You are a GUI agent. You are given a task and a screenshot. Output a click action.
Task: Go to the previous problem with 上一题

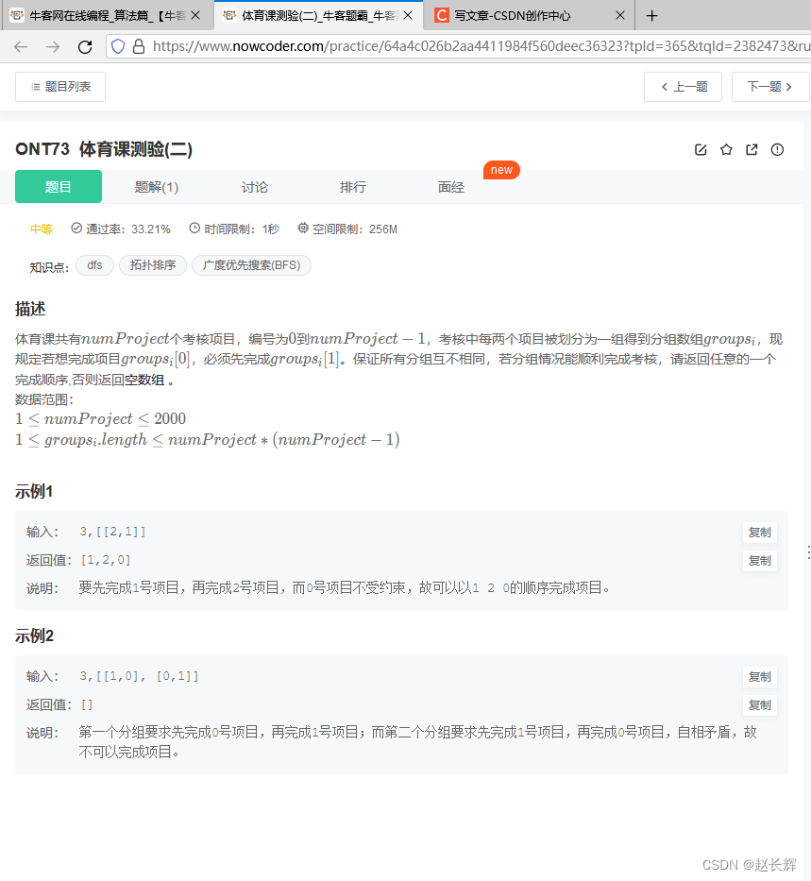(683, 86)
